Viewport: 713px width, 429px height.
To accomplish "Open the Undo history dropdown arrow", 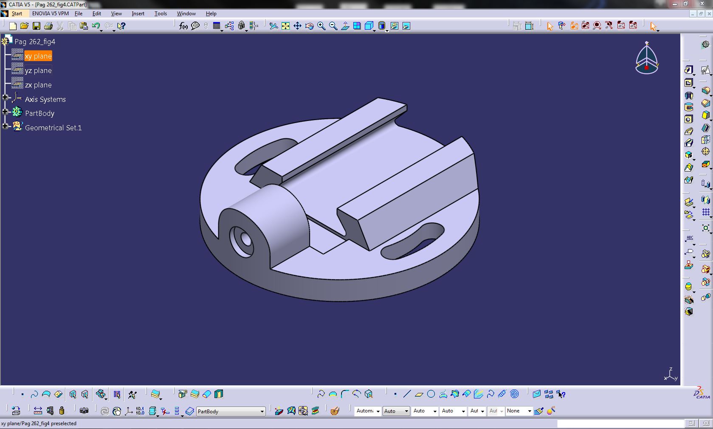I will coord(101,31).
